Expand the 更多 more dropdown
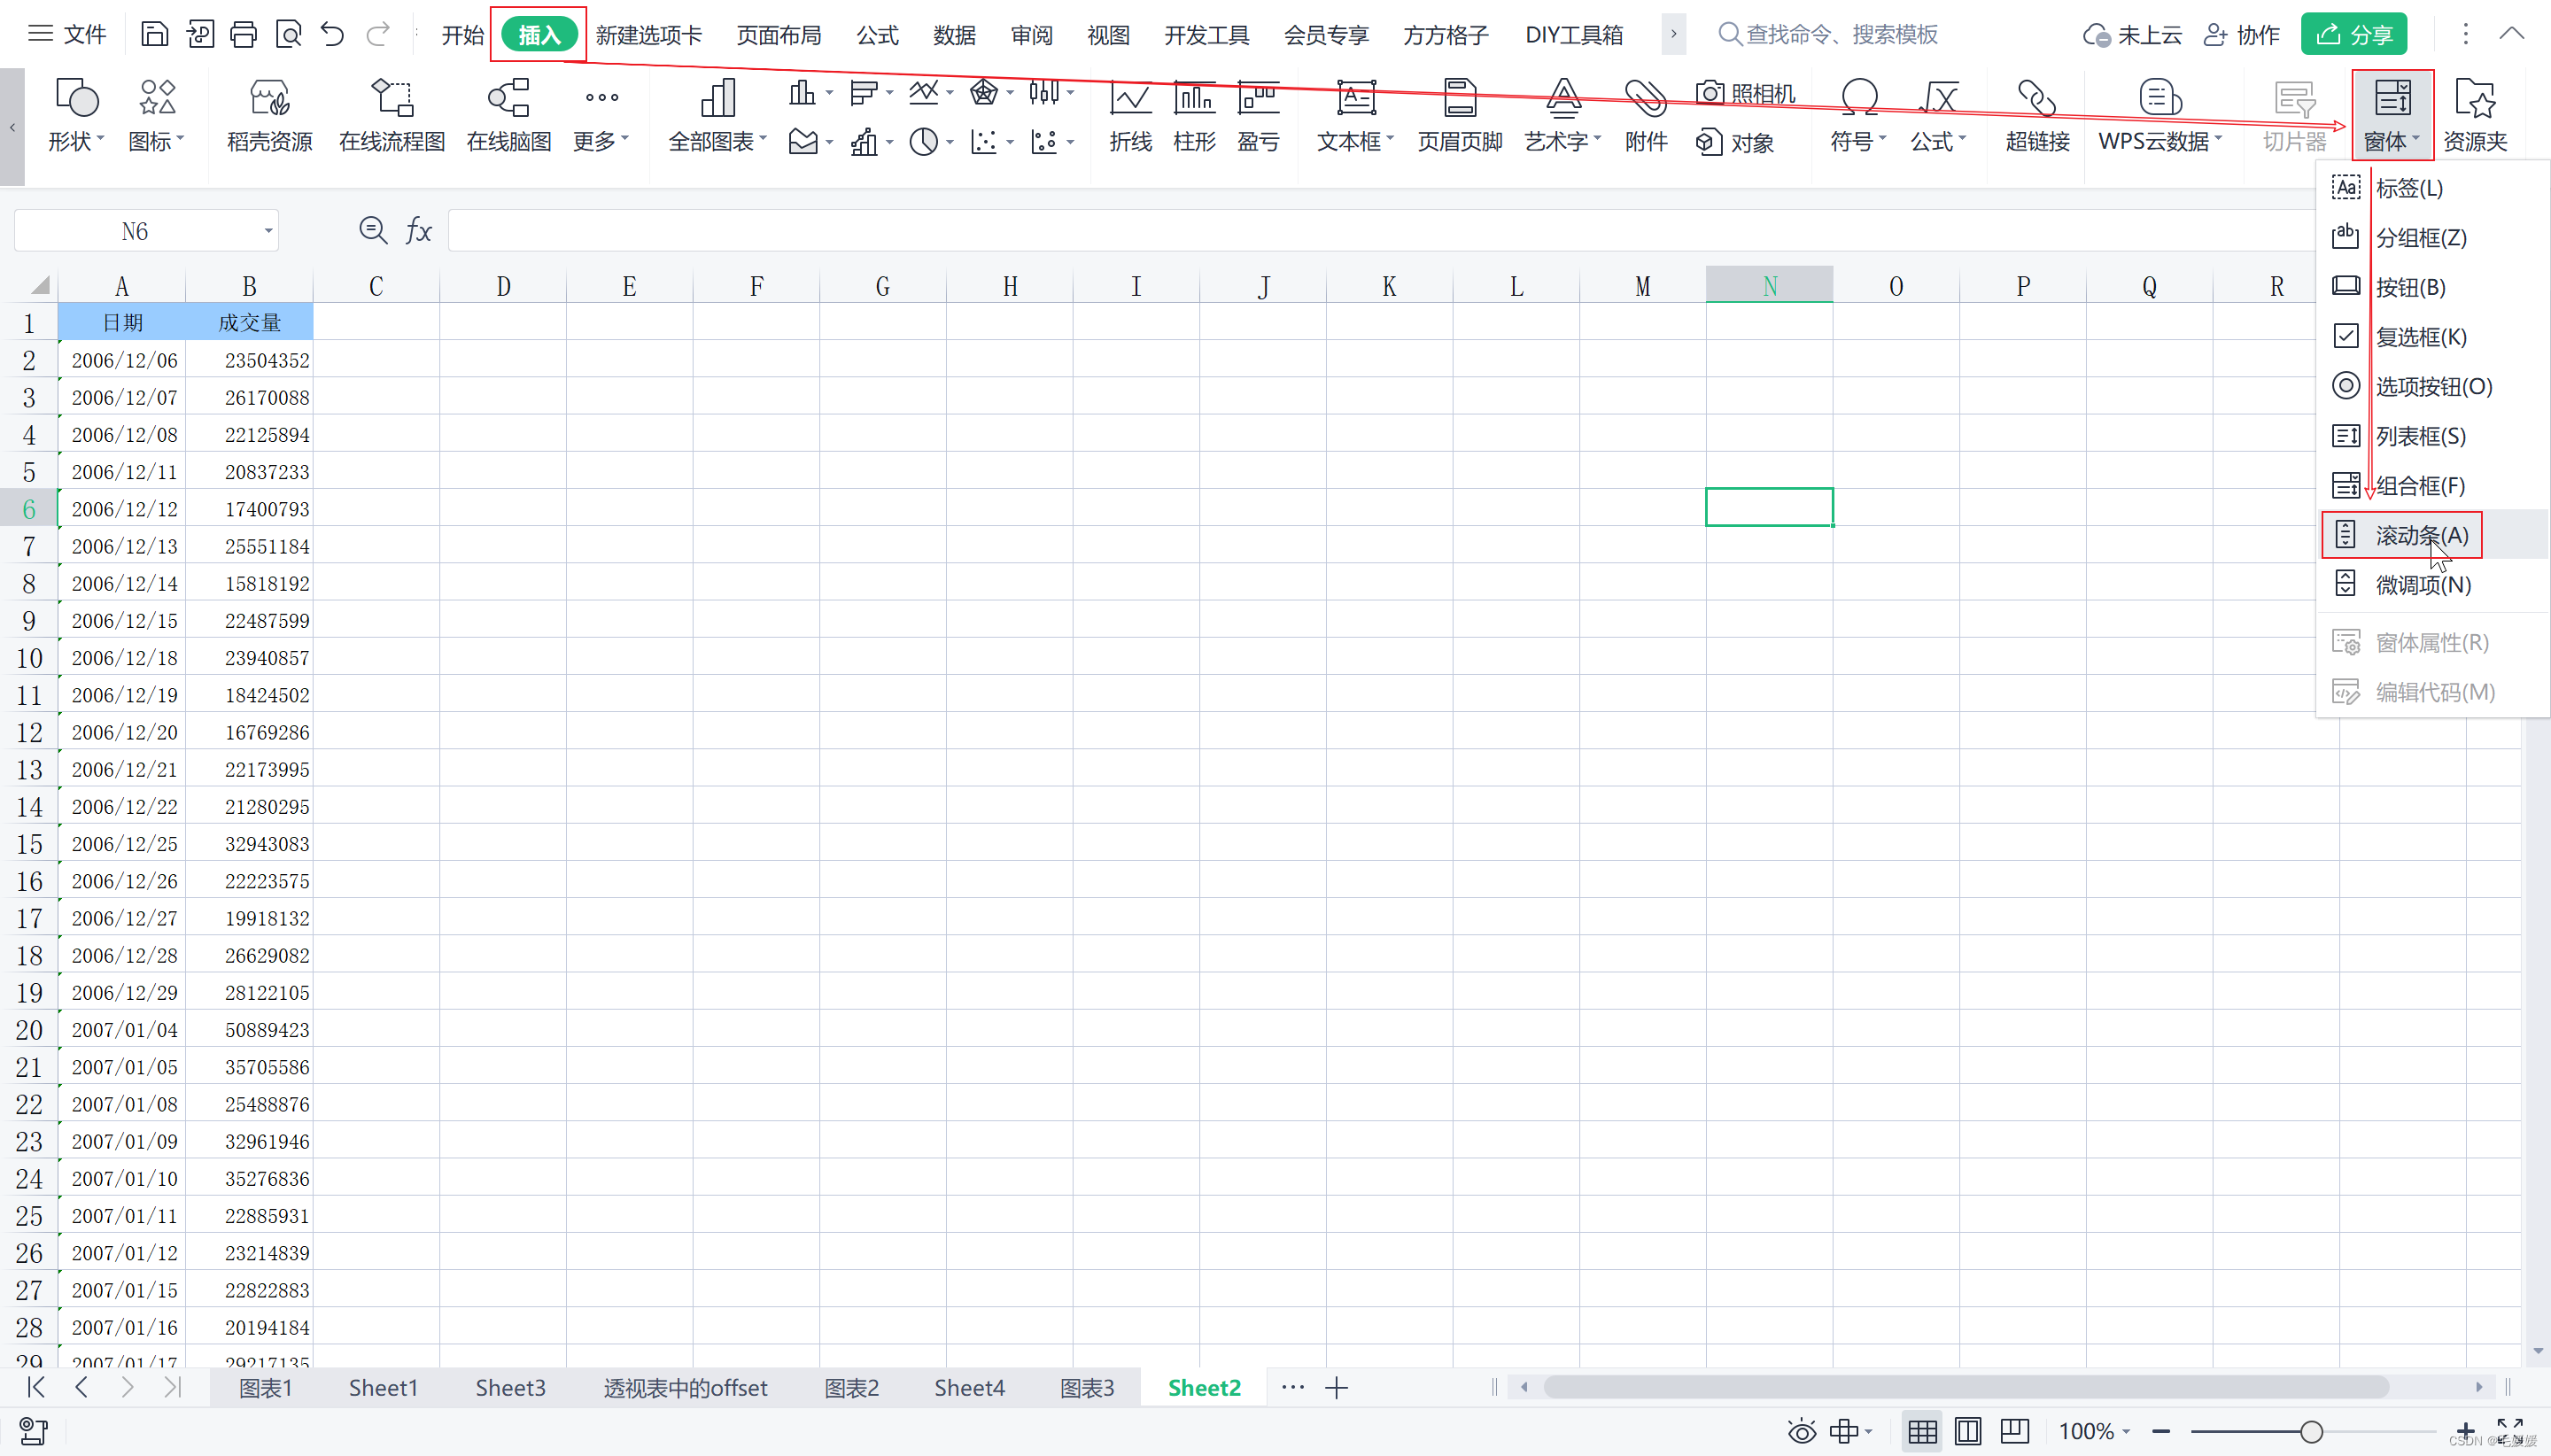Screen dimensions: 2551x1456 (625, 139)
